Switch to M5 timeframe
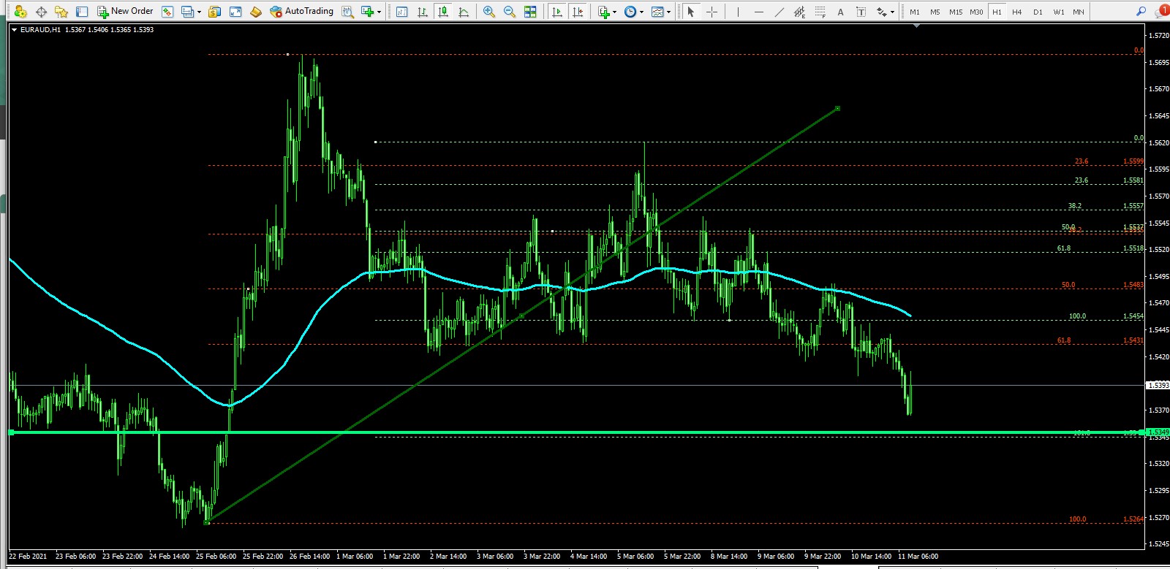Viewport: 1170px width, 569px height. 935,12
